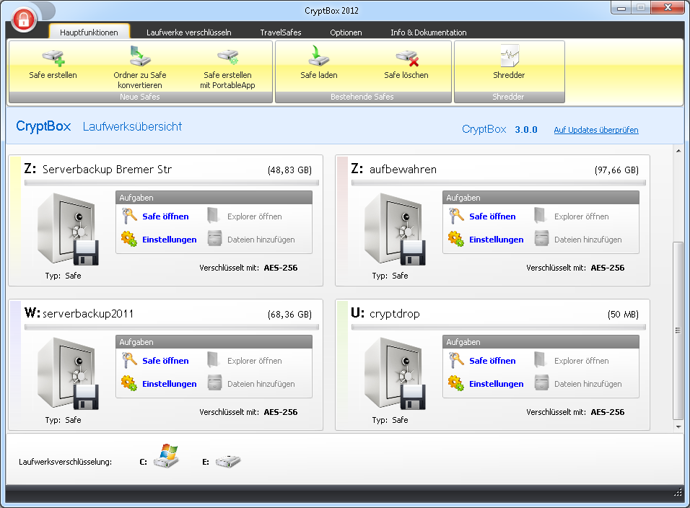Click usage bar of aufbewahren
Screen dimensions: 690x508
(499, 183)
